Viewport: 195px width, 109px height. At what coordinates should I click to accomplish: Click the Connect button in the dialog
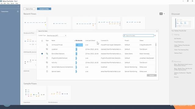click(152, 75)
